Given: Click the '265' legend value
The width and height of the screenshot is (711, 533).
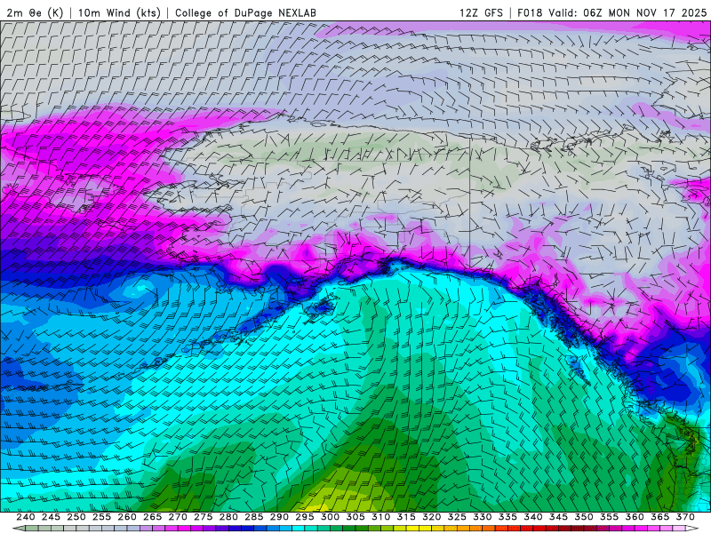Looking at the screenshot, I should tap(152, 517).
